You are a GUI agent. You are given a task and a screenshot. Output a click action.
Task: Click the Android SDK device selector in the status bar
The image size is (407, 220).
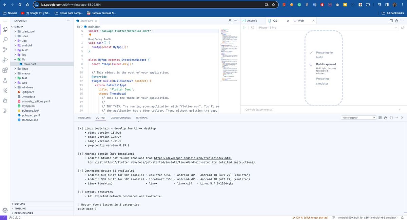(x=367, y=218)
